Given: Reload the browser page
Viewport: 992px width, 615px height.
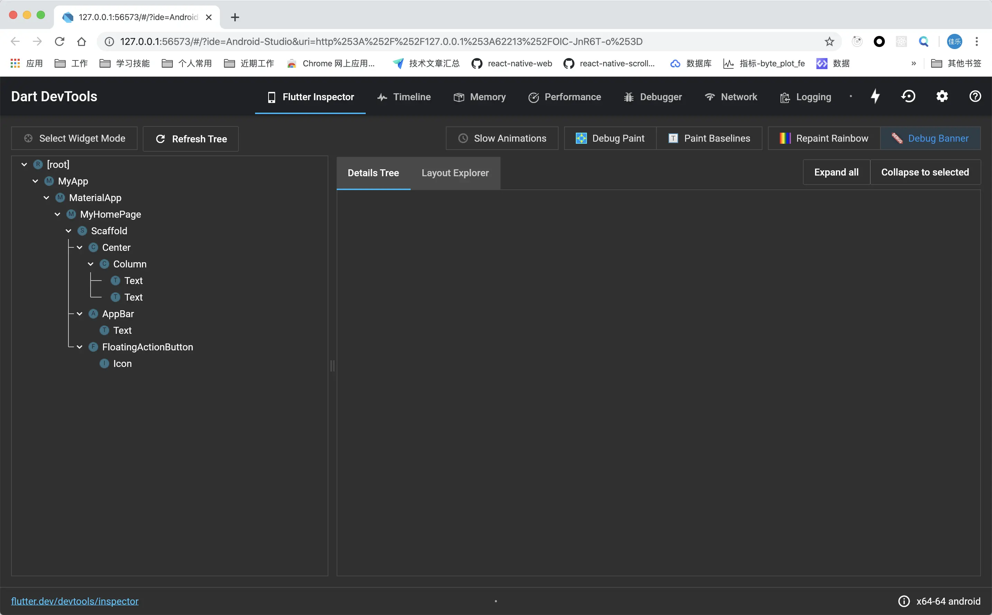Looking at the screenshot, I should click(x=59, y=41).
